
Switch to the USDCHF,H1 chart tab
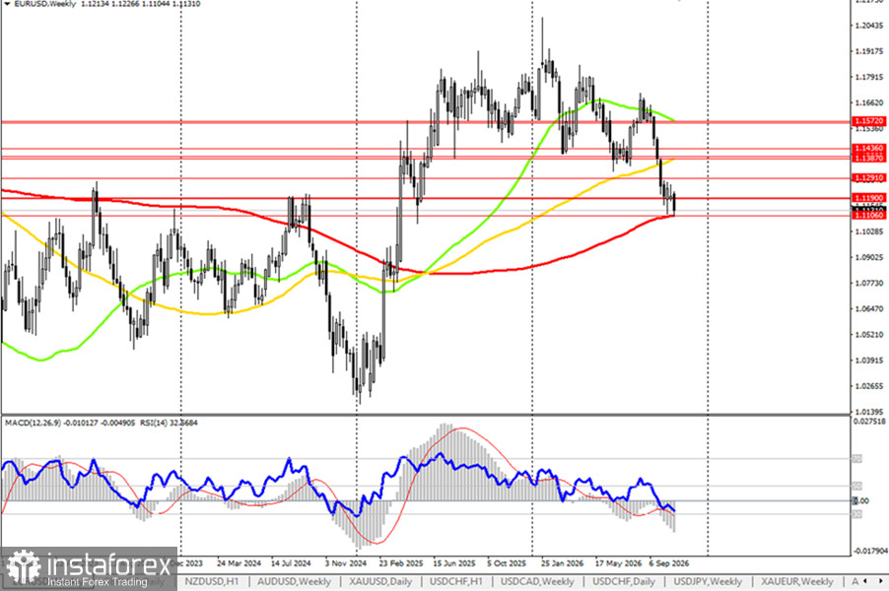pos(456,581)
